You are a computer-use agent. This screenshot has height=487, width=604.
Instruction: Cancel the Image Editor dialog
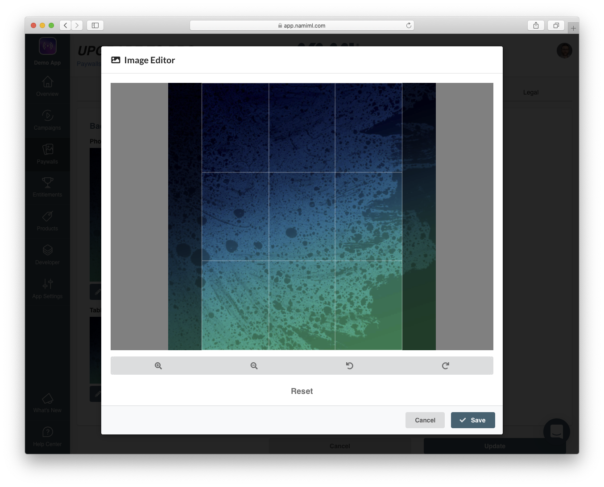(425, 420)
